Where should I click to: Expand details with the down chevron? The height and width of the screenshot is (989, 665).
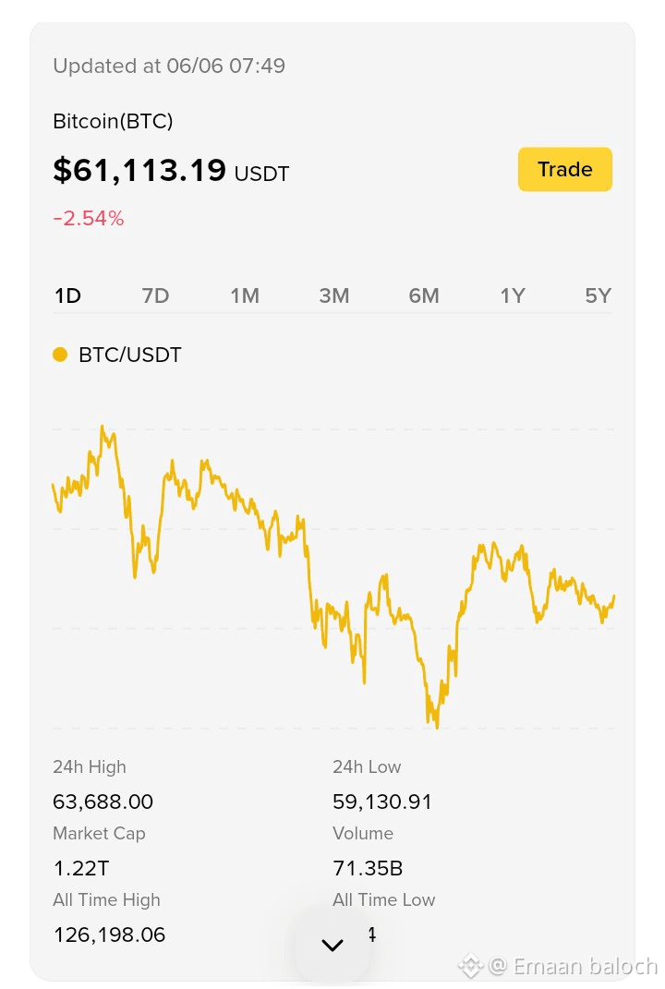332,945
